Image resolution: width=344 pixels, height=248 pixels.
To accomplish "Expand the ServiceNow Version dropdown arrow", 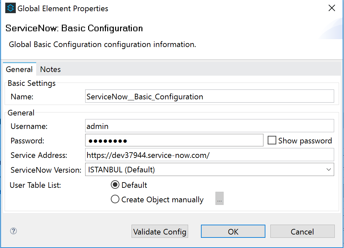I will tap(328, 170).
